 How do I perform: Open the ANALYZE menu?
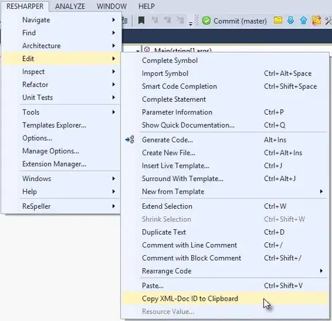coord(70,6)
